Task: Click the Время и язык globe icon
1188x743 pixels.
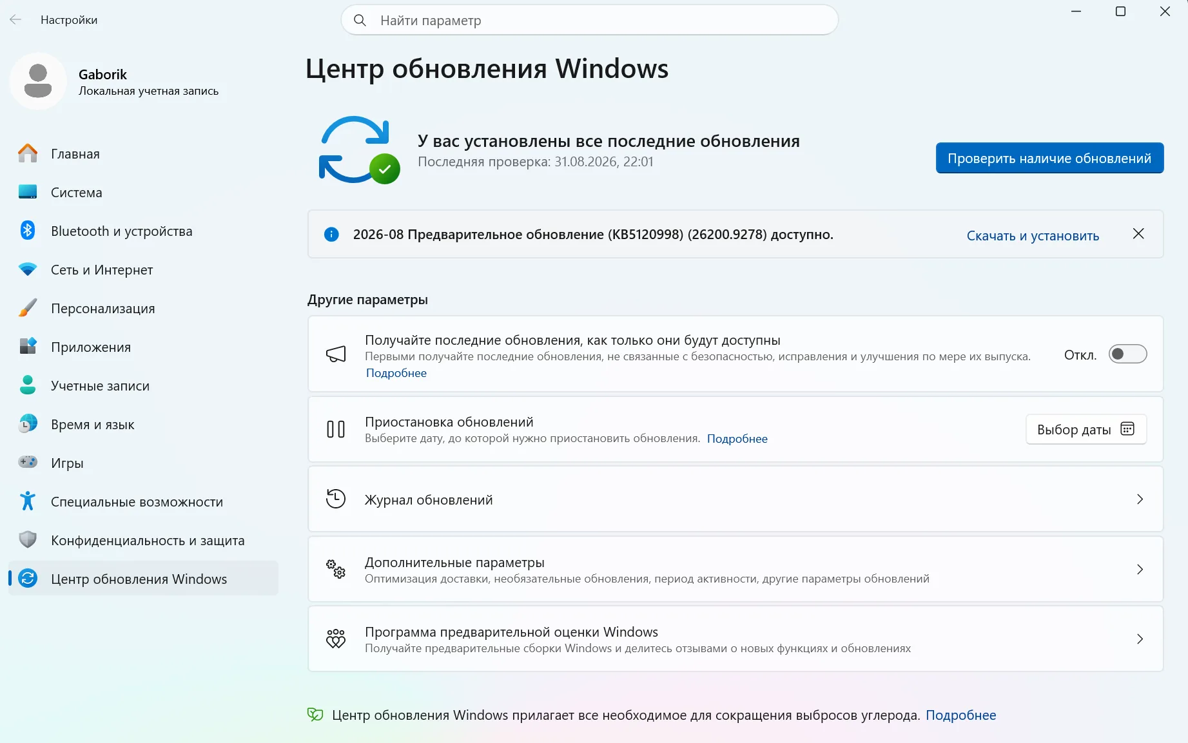Action: 28,423
